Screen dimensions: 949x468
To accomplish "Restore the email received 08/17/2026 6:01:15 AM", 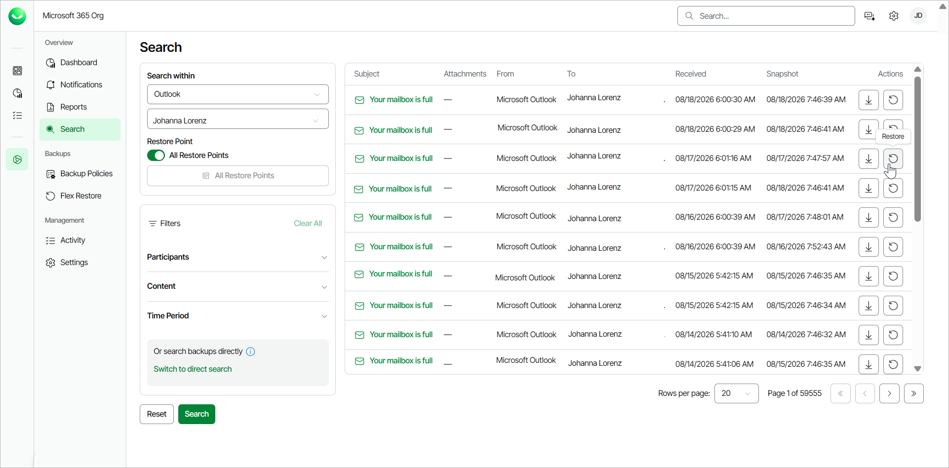I will (893, 188).
